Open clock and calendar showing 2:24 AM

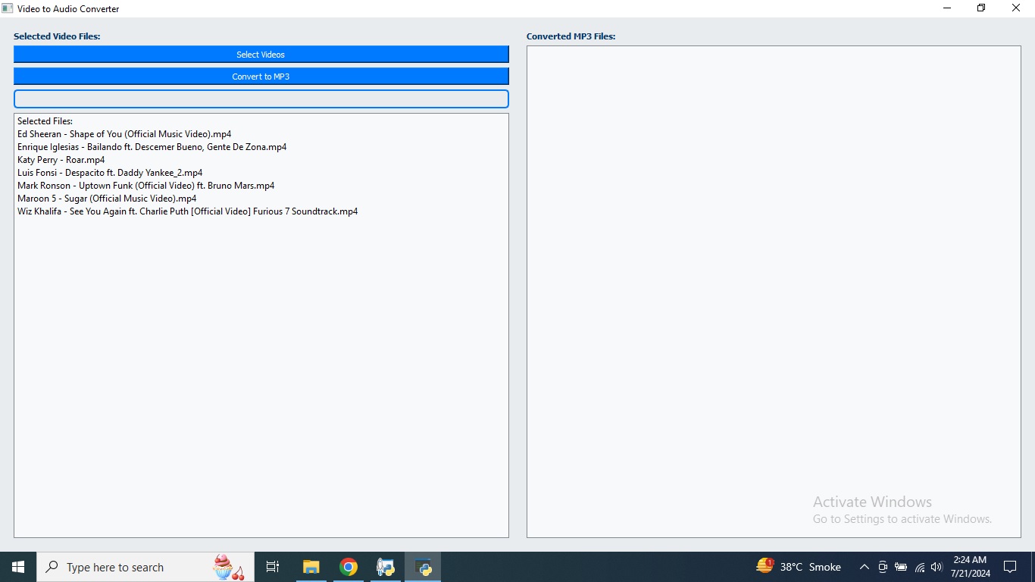coord(970,567)
